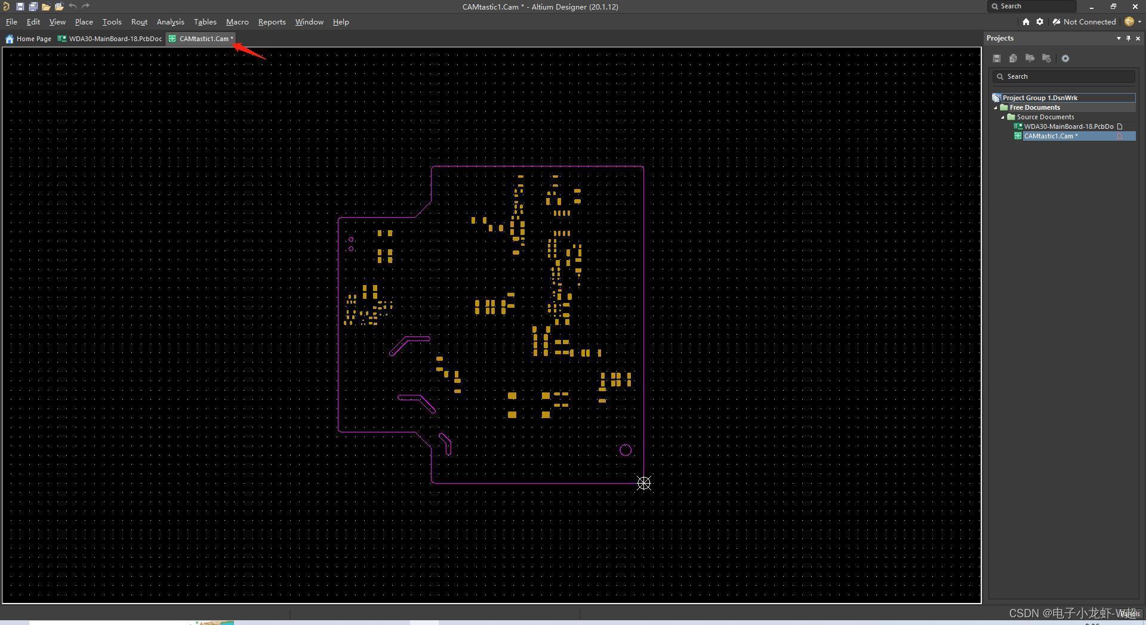Open the Rout menu
This screenshot has height=625, width=1146.
coord(139,22)
